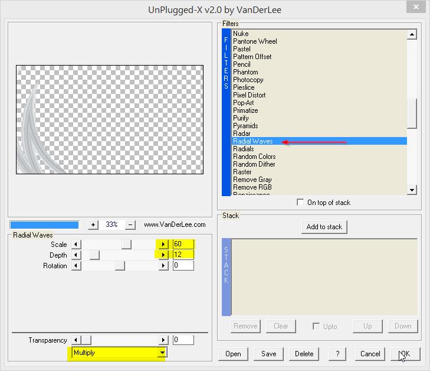This screenshot has width=430, height=371.
Task: Click the empty stack list box
Action: [324, 277]
